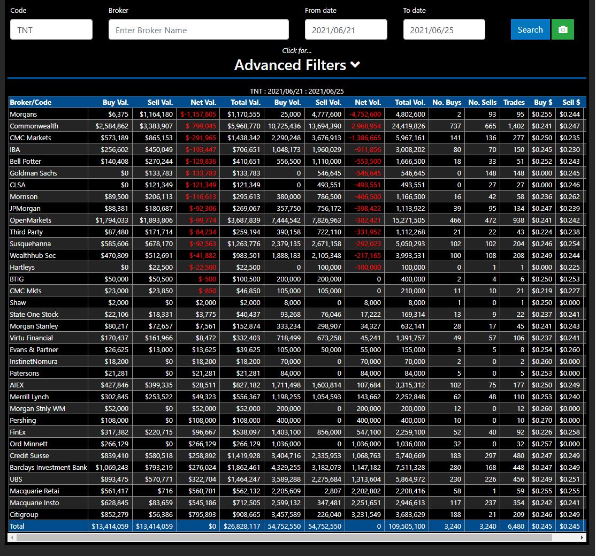This screenshot has height=556, width=596.
Task: Click the Macquarie Retai broker name
Action: click(35, 491)
